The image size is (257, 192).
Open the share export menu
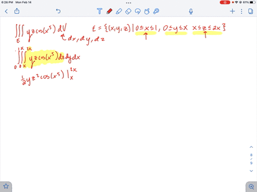click(17, 11)
